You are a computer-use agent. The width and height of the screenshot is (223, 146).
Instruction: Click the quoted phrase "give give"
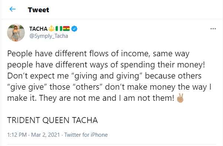pos(27,87)
